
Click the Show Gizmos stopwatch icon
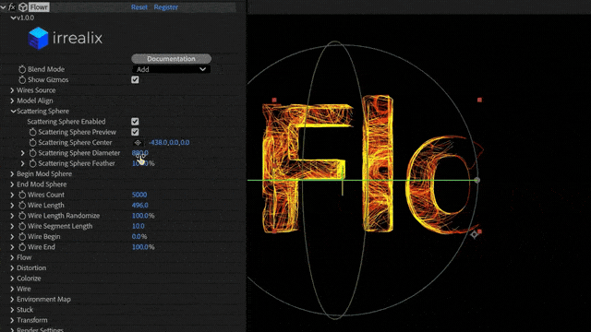pos(22,80)
